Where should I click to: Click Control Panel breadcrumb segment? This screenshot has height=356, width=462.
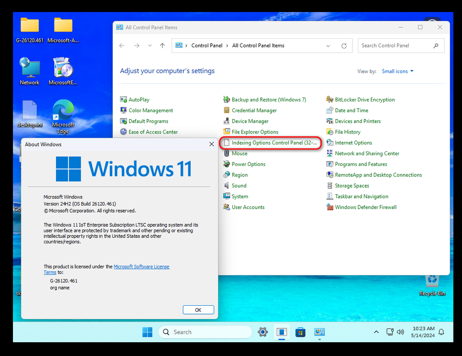tap(207, 46)
